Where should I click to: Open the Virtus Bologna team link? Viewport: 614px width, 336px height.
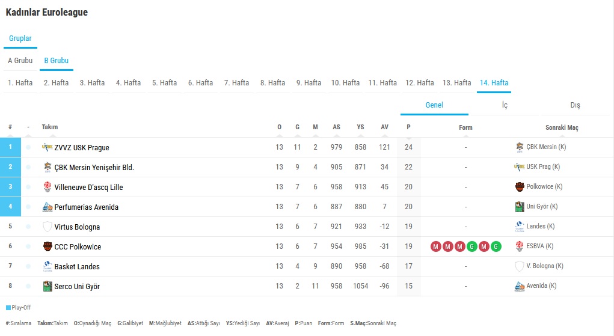[x=77, y=227]
